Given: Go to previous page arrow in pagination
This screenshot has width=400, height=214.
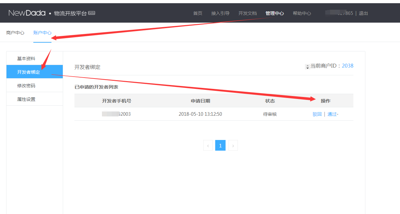Looking at the screenshot, I should click(208, 145).
